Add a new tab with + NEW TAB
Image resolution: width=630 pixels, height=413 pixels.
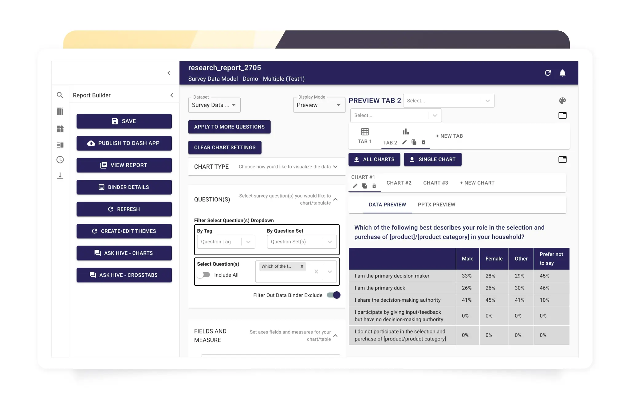(x=449, y=136)
